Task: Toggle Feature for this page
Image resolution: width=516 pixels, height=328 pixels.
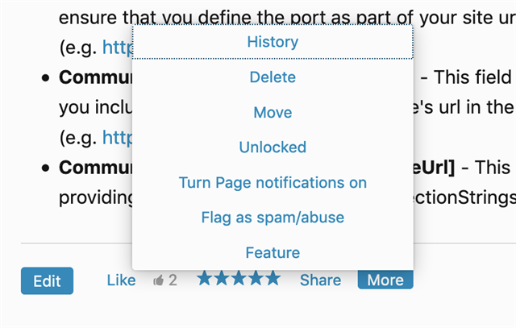Action: (x=273, y=253)
